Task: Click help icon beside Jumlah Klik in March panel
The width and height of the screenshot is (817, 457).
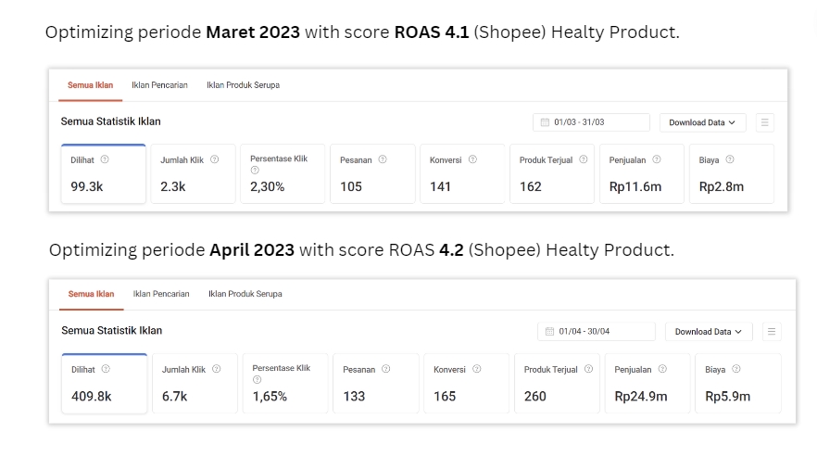Action: (x=215, y=159)
